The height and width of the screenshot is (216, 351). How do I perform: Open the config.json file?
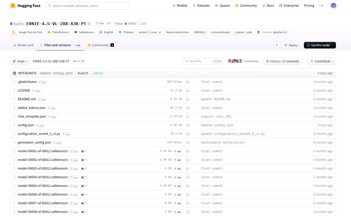click(26, 125)
